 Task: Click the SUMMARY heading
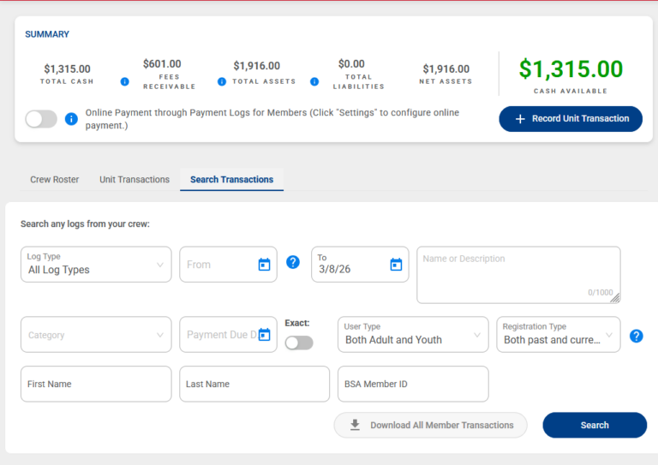[x=47, y=34]
